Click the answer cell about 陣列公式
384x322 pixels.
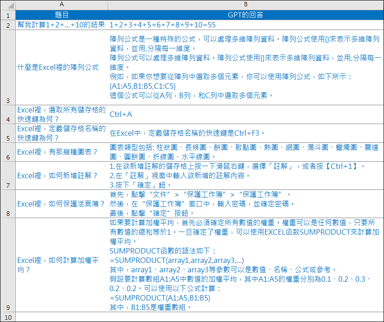(x=246, y=68)
